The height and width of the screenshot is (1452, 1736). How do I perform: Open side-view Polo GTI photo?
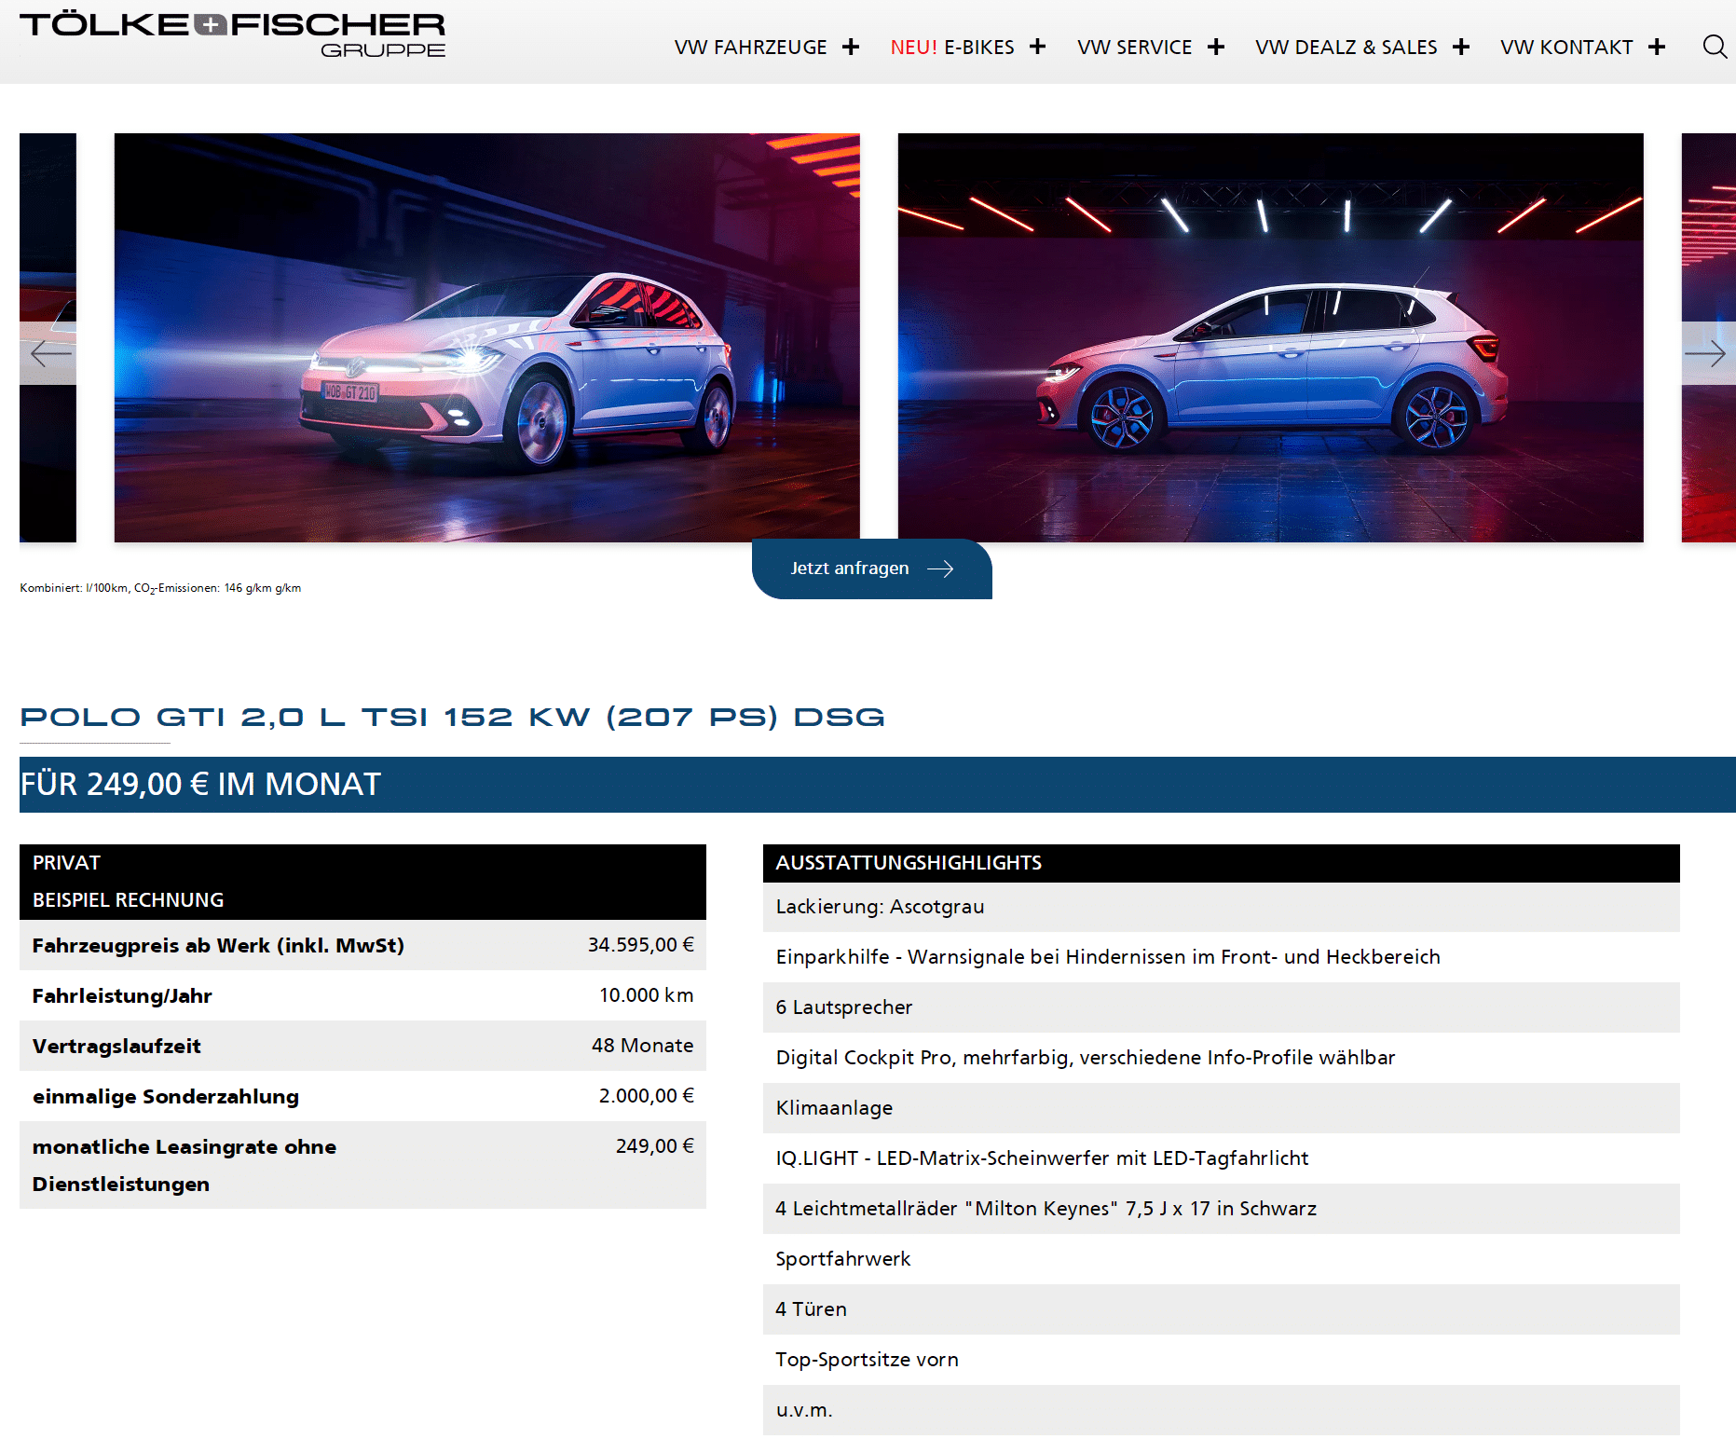[x=1271, y=337]
